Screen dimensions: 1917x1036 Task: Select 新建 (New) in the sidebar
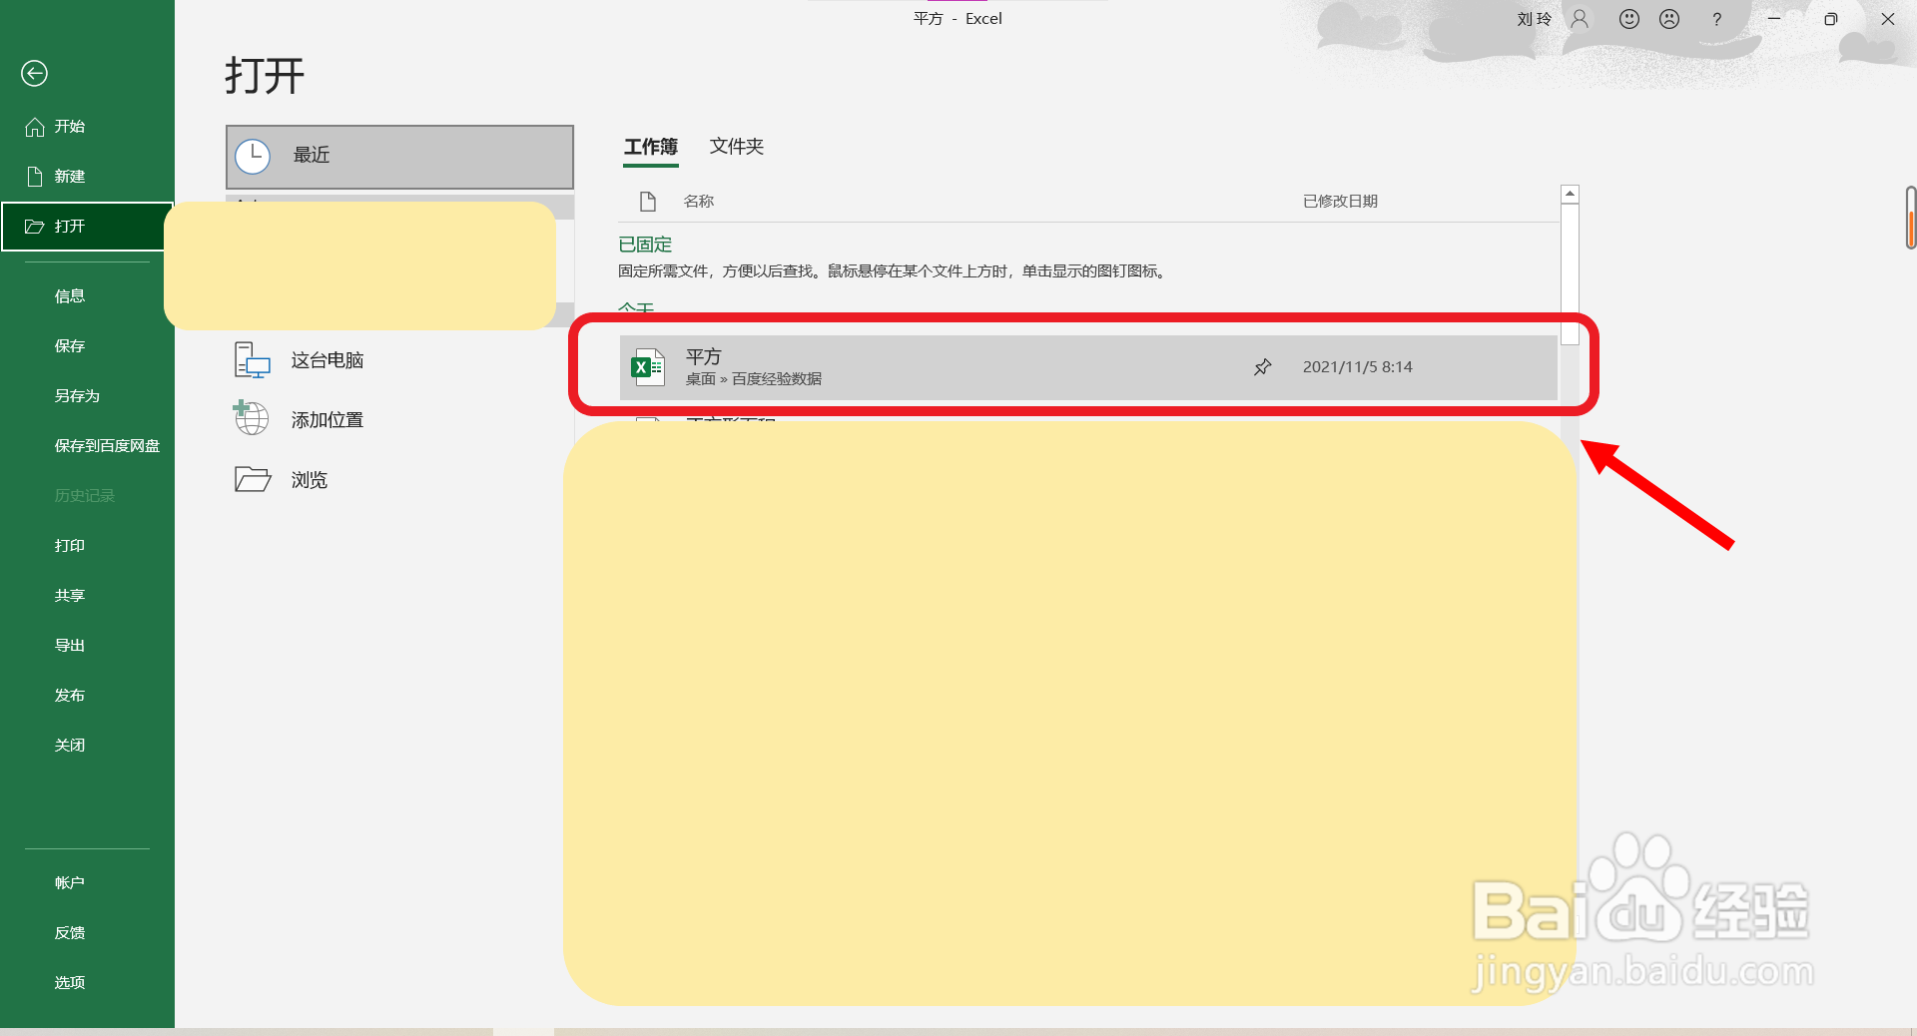[70, 177]
